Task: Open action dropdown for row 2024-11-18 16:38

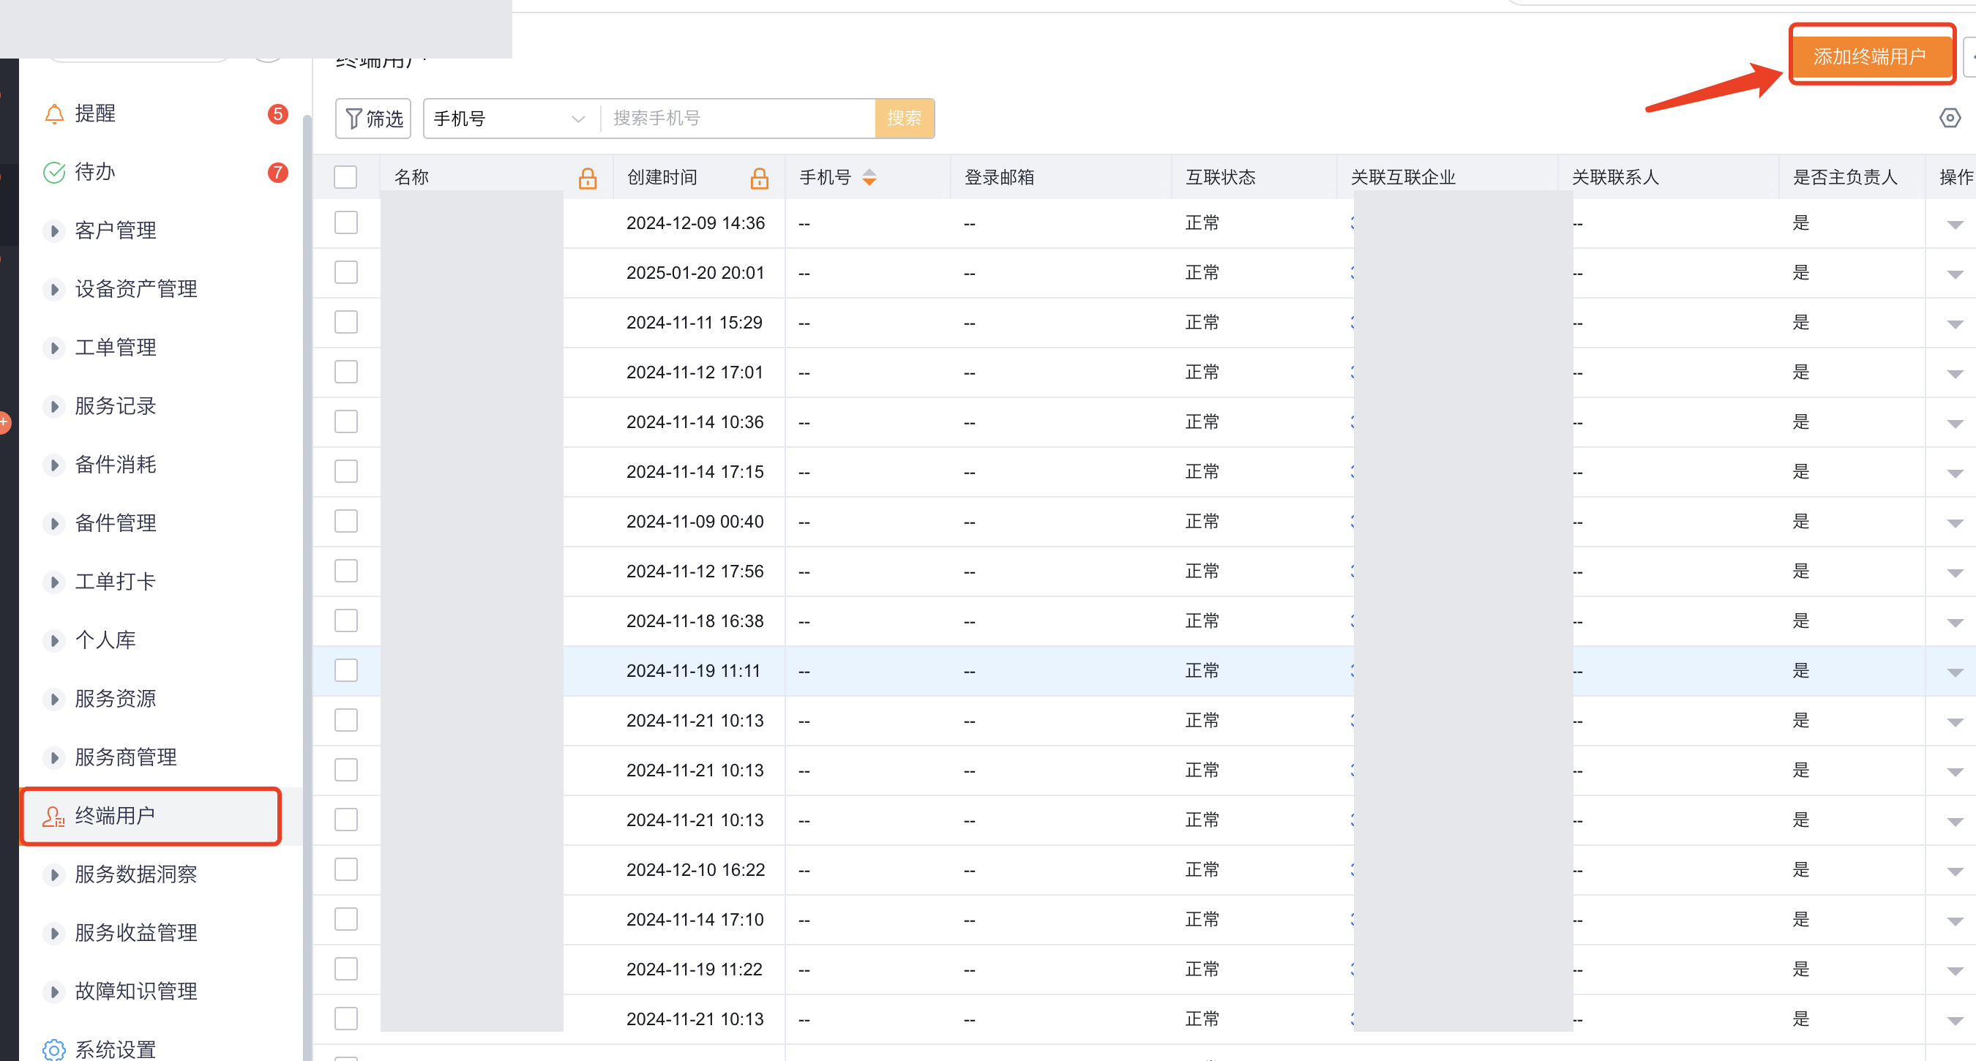Action: point(1955,623)
